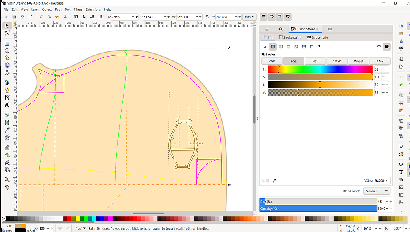This screenshot has width=410, height=232.
Task: Expand the (root) layer dropdown
Action: [81, 228]
